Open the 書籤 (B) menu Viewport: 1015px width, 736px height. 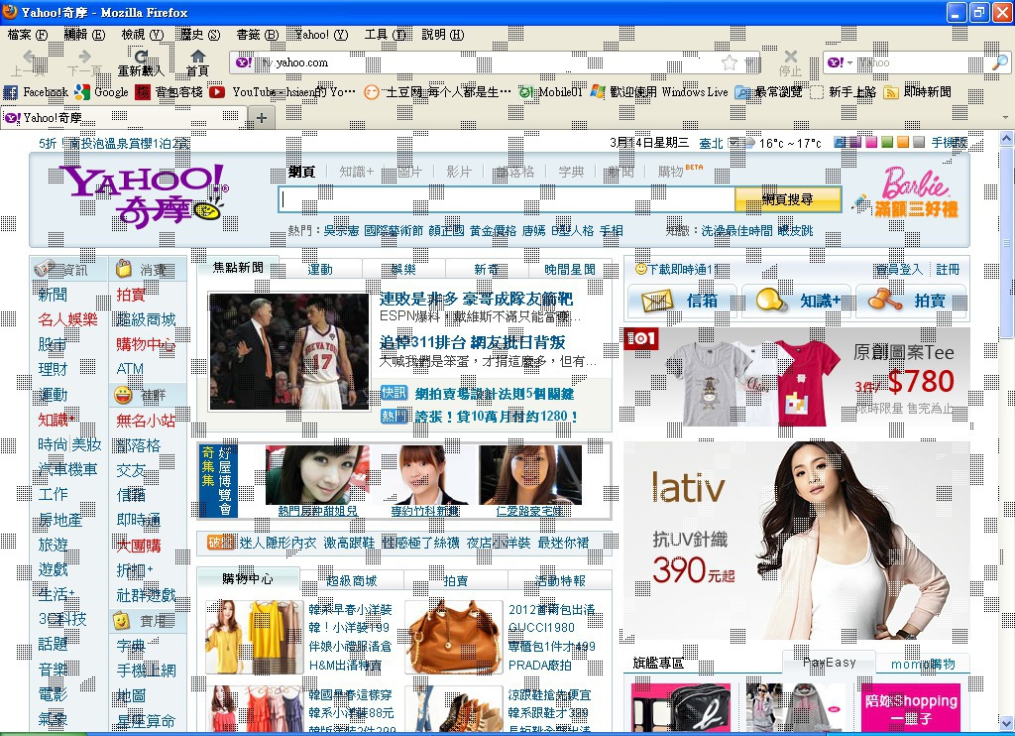[x=257, y=35]
